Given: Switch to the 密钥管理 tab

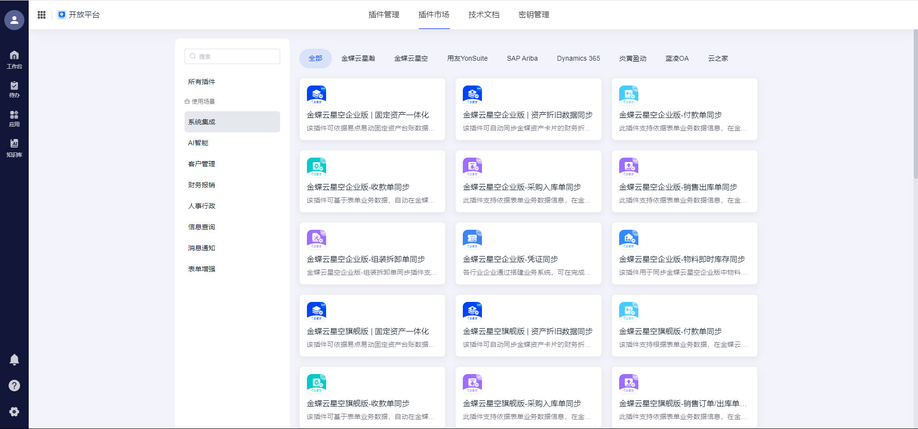Looking at the screenshot, I should click(x=534, y=15).
